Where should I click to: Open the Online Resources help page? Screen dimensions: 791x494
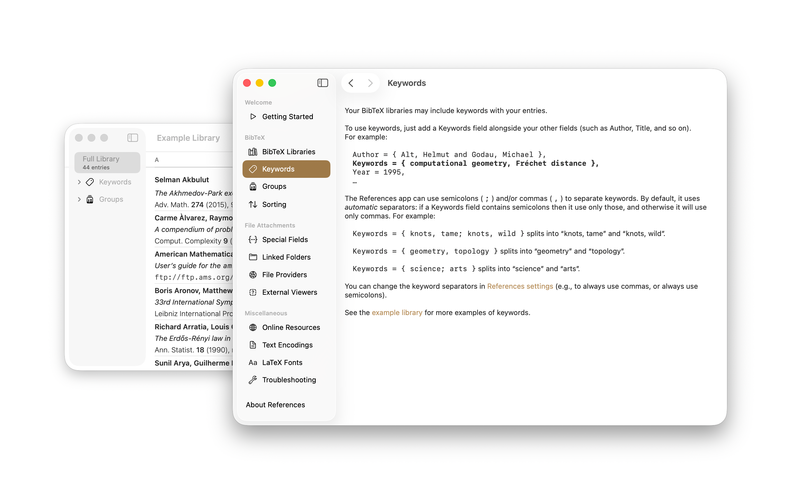[286, 327]
